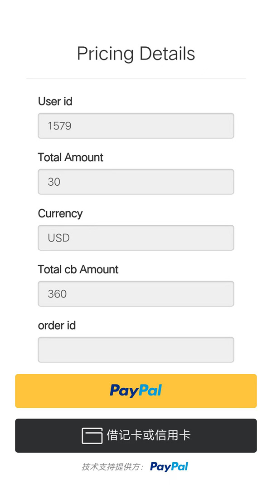
Task: Click the 360 value text
Action: click(x=57, y=294)
